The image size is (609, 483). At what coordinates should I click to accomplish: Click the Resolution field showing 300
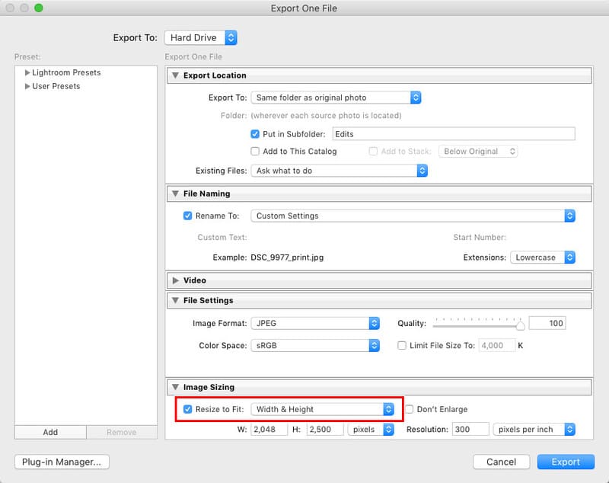pyautogui.click(x=470, y=430)
